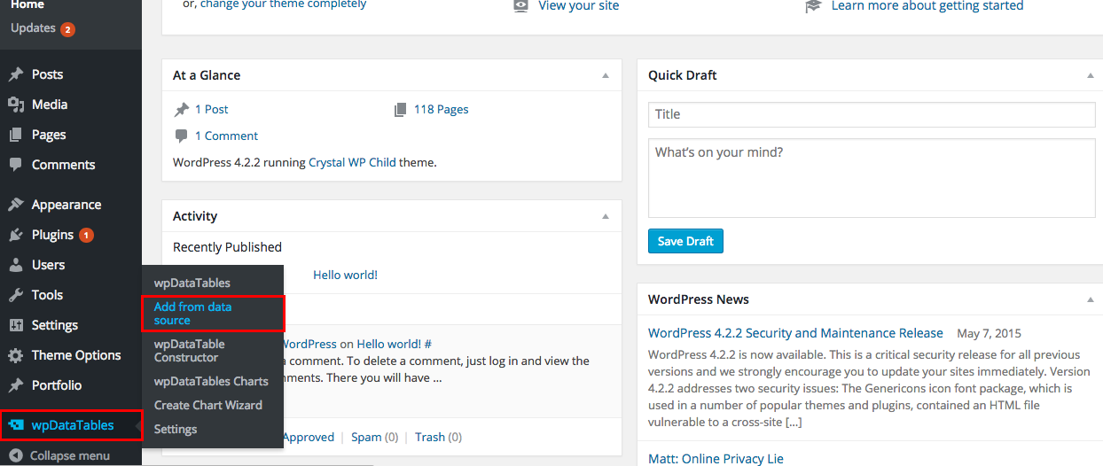Click the Quick Draft Title field
1103x466 pixels.
point(872,114)
